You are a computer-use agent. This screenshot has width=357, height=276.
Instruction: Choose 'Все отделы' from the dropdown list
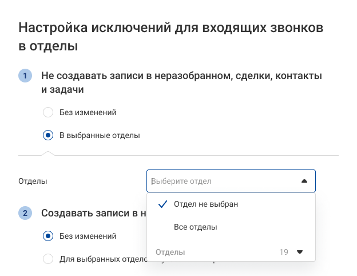point(195,227)
